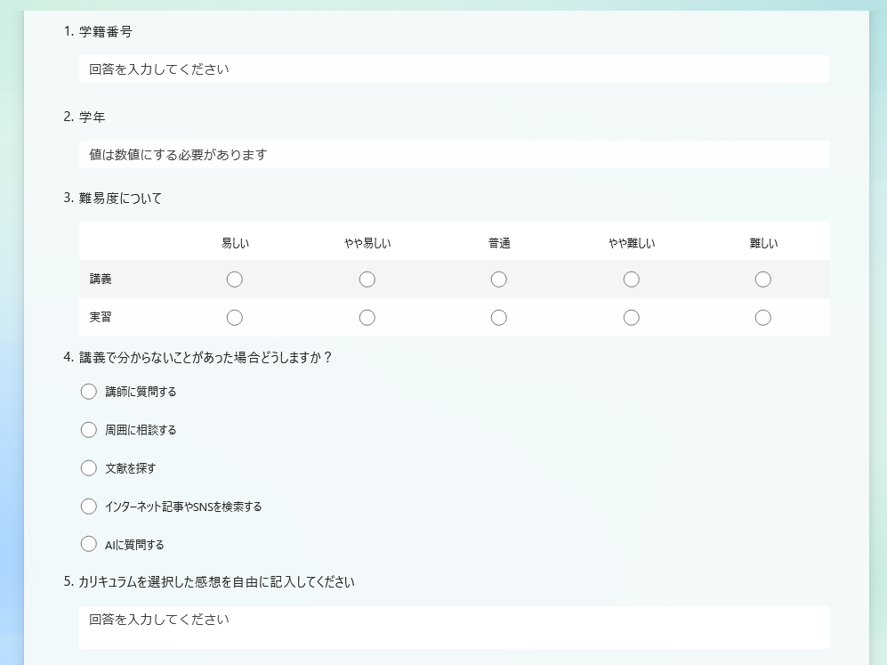The width and height of the screenshot is (887, 665).
Task: Choose インターネット記事やSNSを検索する option
Action: pos(89,507)
